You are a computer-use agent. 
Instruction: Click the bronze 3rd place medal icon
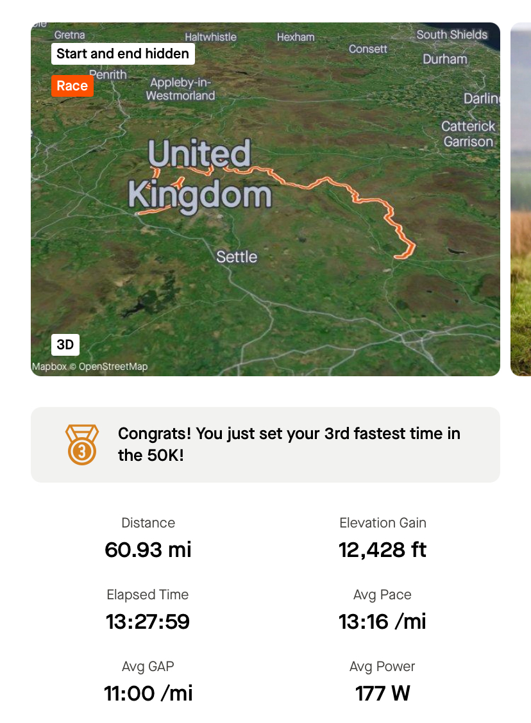coord(81,445)
